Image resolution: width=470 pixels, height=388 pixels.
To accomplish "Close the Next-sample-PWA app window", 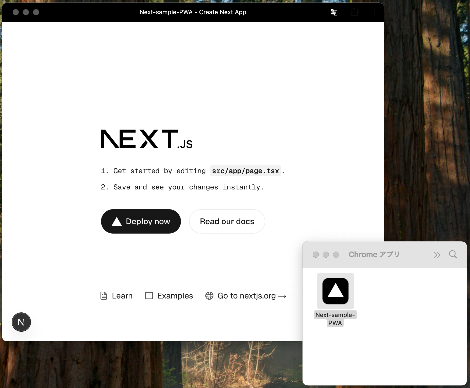I will 16,12.
